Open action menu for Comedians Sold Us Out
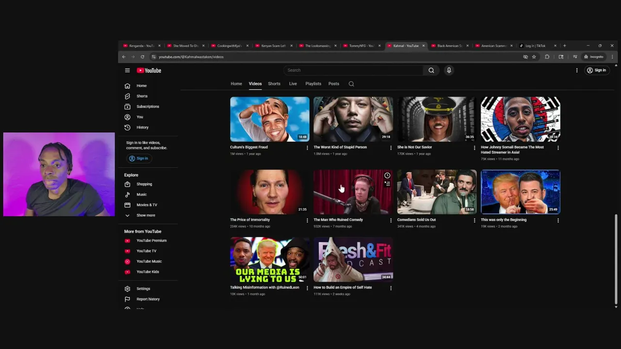 coord(474,221)
